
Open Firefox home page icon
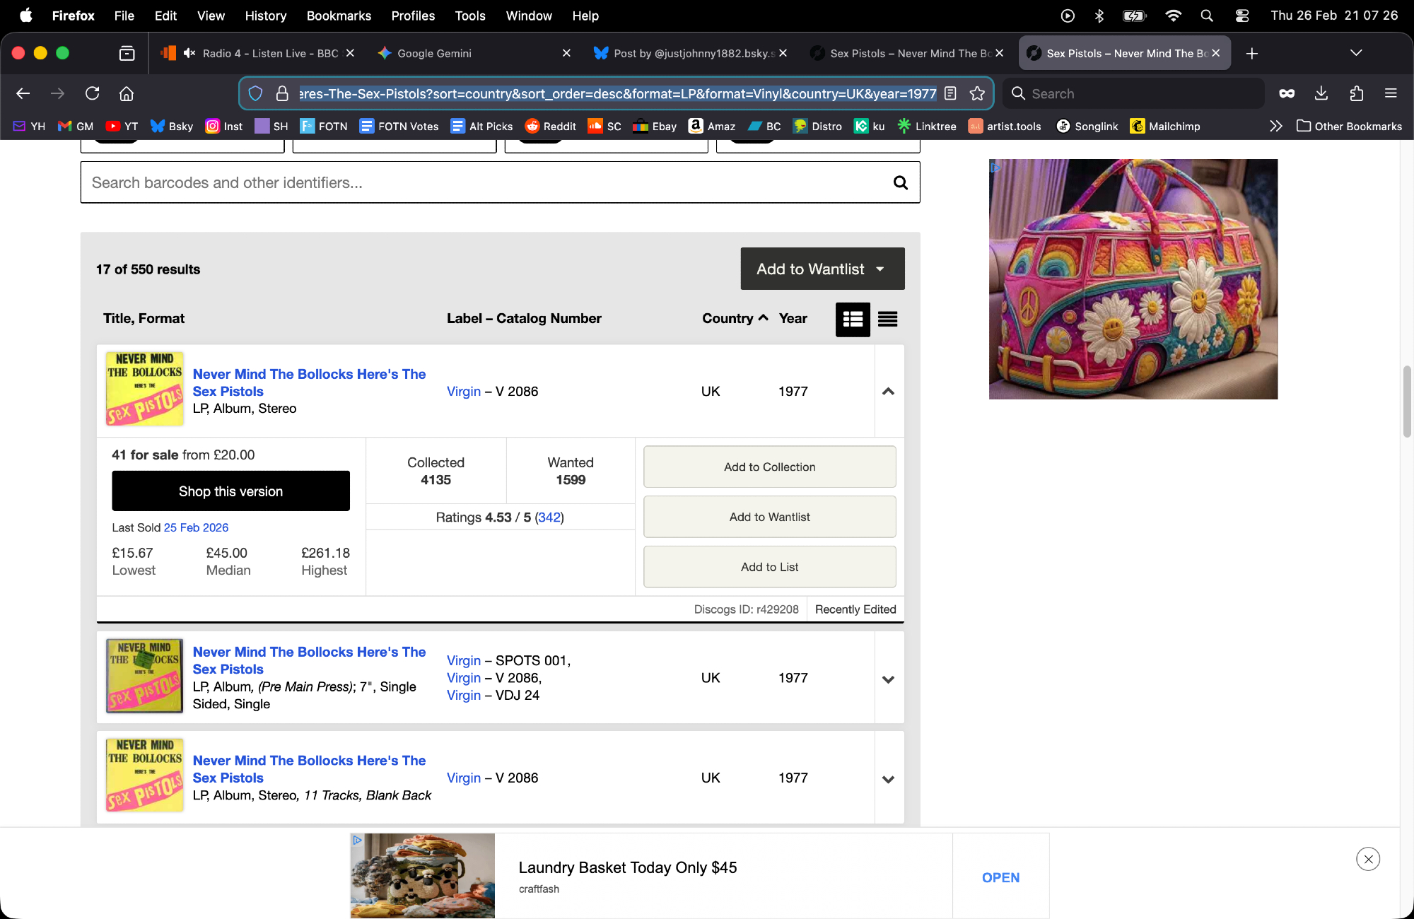(127, 93)
